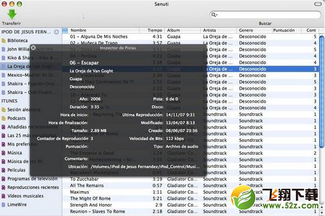Sort by the Artista column header
Image resolution: width=325 pixels, height=216 pixels.
coord(218,30)
